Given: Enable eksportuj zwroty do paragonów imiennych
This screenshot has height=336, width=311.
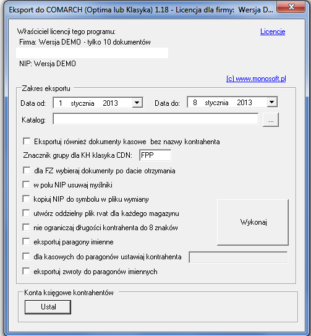Looking at the screenshot, I should click(x=26, y=271).
